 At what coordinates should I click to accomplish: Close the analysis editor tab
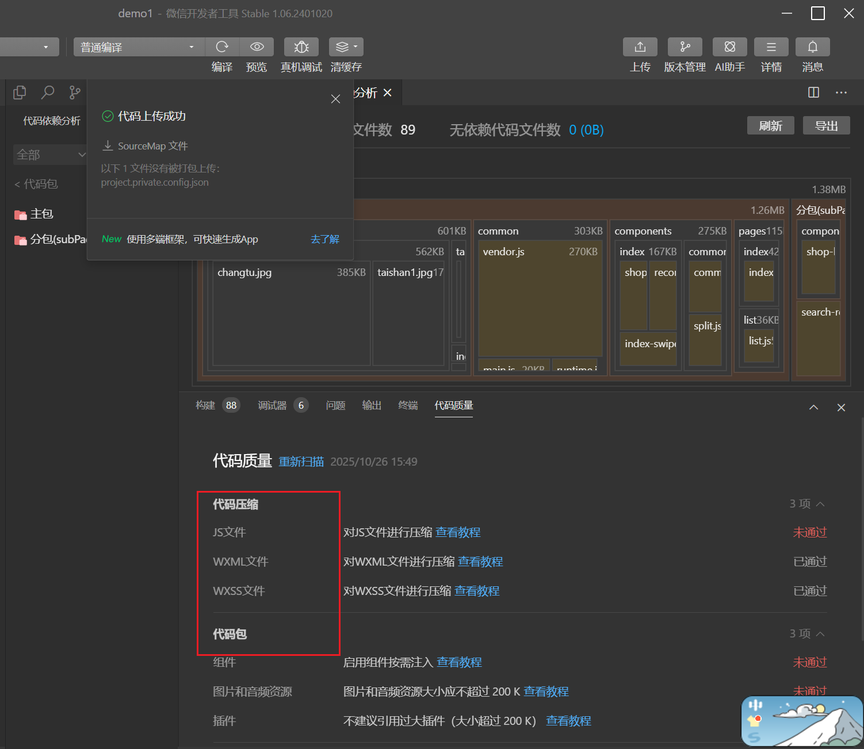388,93
